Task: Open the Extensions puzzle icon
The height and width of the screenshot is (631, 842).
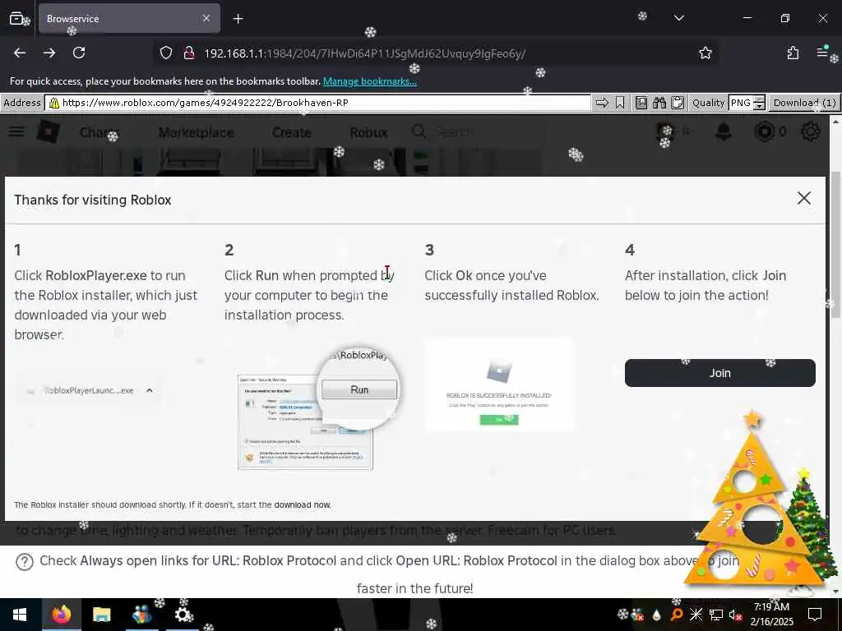Action: coord(793,53)
